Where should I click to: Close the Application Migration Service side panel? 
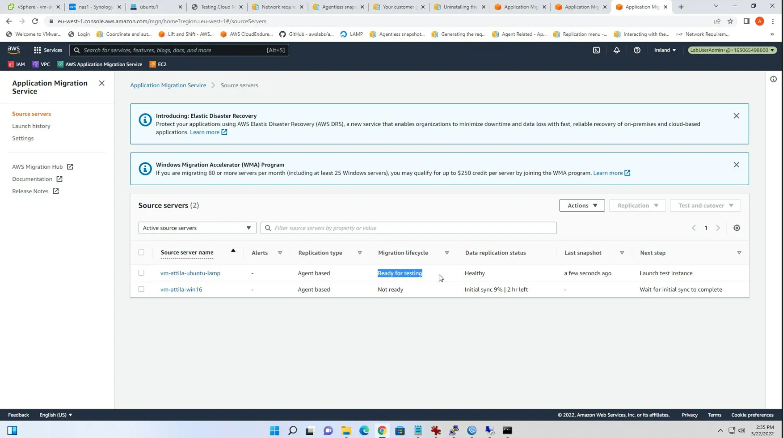pos(101,83)
